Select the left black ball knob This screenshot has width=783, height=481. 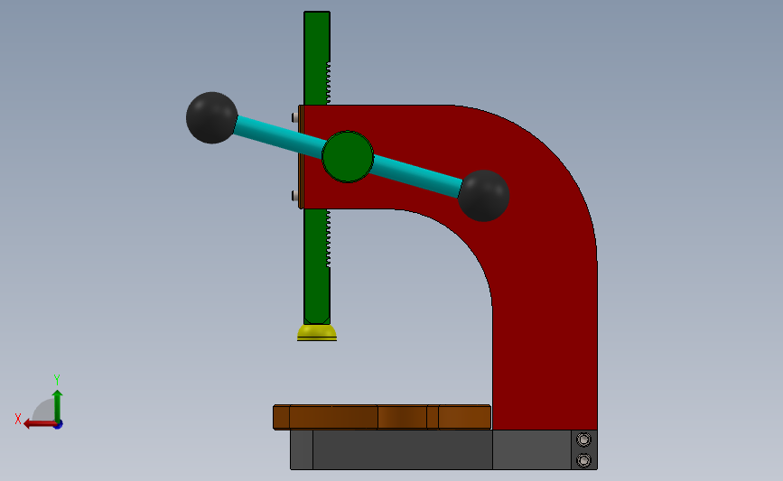[211, 117]
